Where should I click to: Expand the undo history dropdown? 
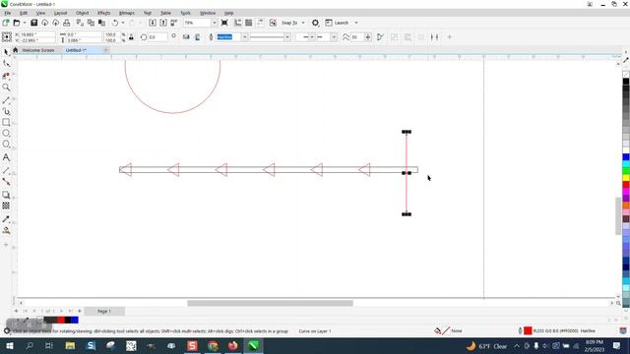click(123, 23)
